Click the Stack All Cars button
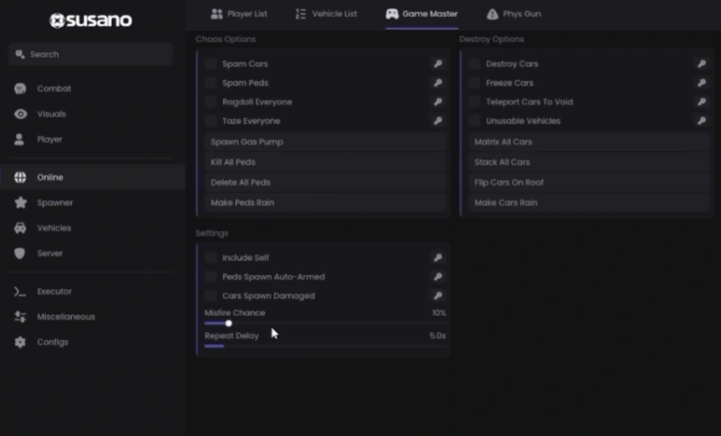 589,162
